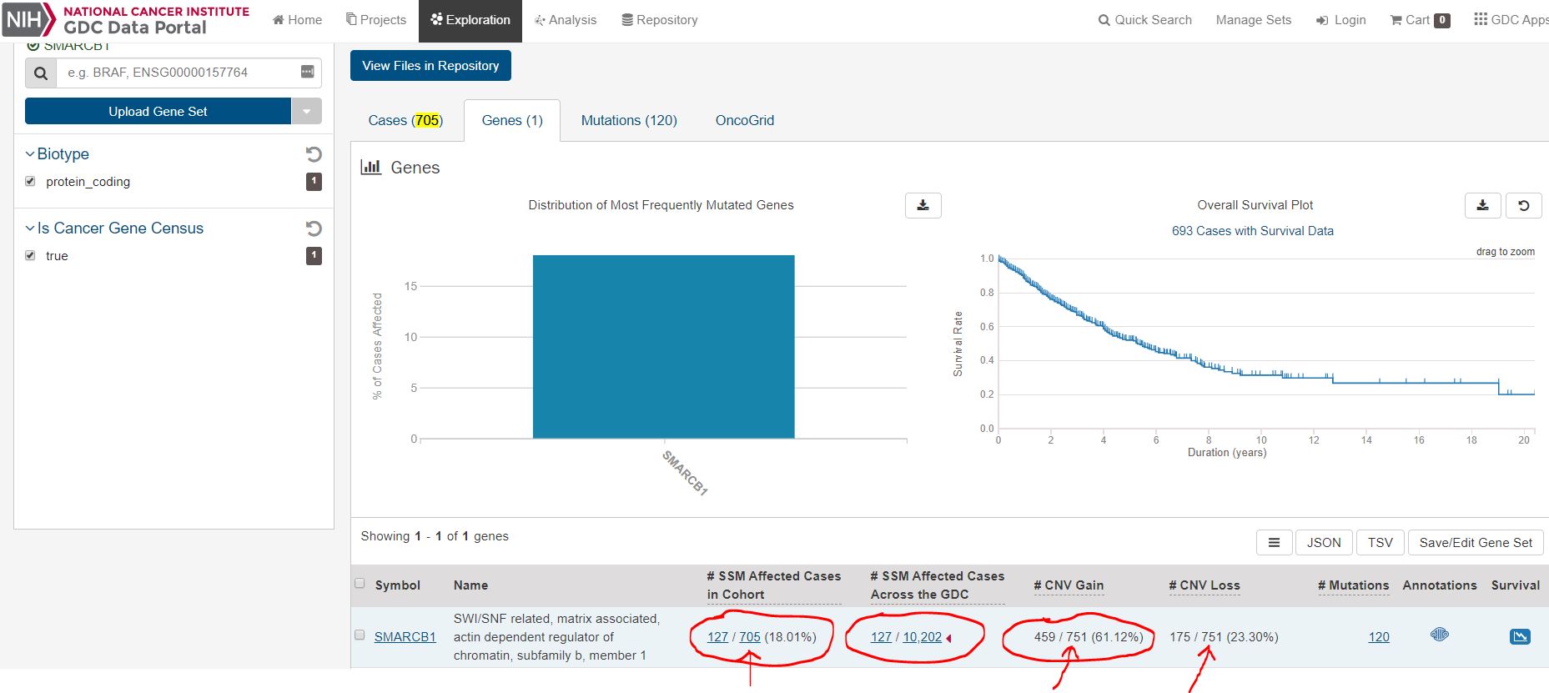Download the overall survival plot
Screen dimensions: 1549x693
pos(1483,205)
